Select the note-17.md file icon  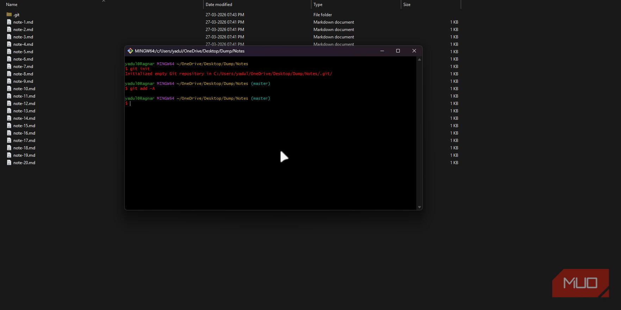(x=9, y=140)
